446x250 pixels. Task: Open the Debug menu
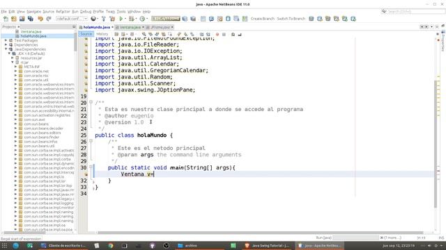[x=86, y=11]
